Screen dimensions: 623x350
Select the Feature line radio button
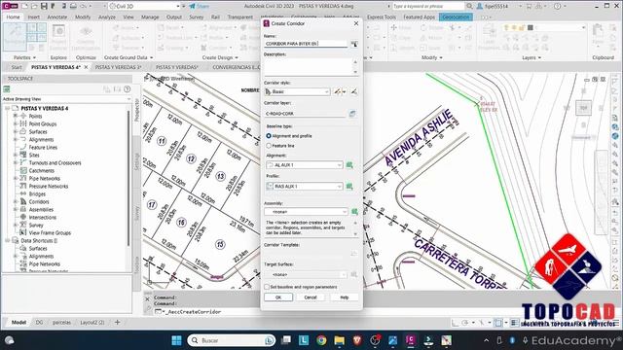pyautogui.click(x=269, y=146)
